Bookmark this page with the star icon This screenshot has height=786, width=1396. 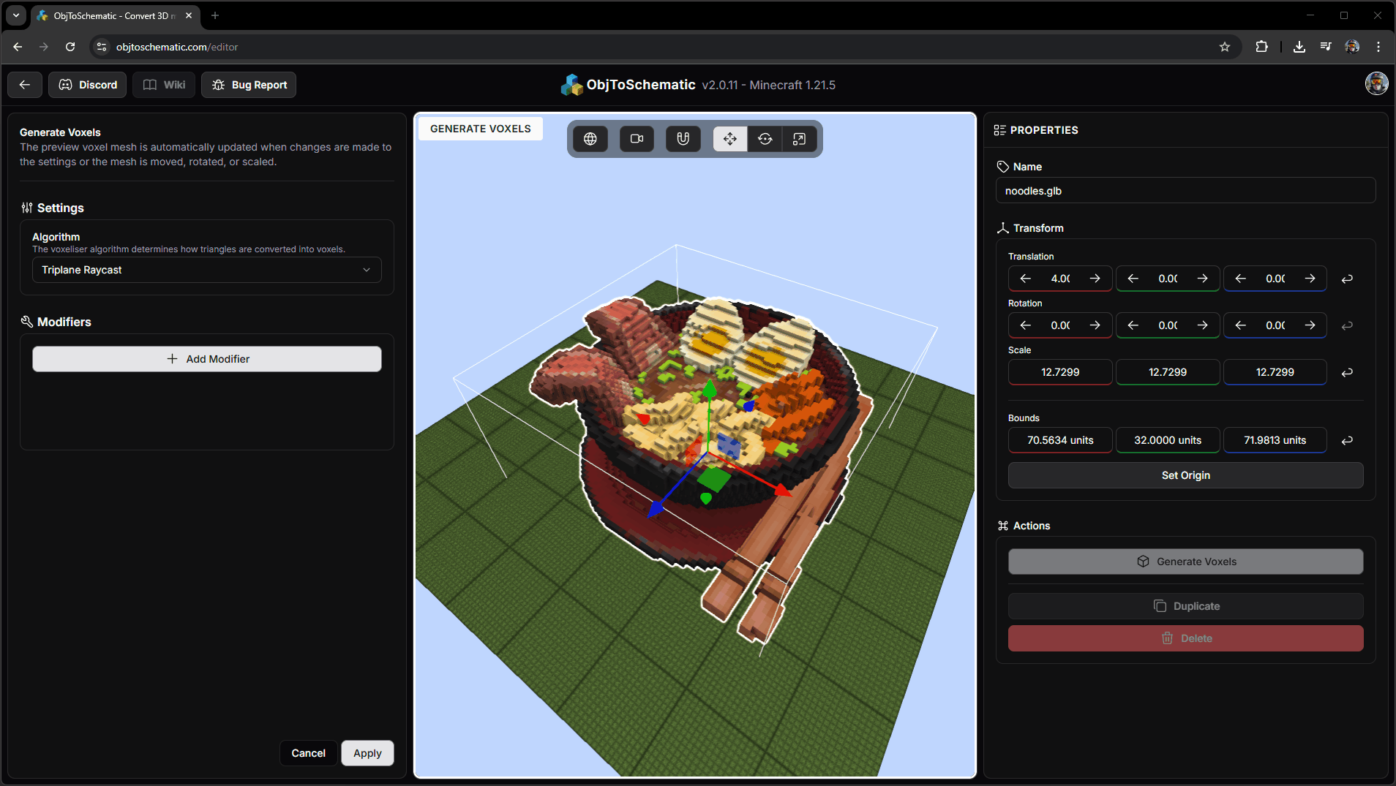(1225, 47)
